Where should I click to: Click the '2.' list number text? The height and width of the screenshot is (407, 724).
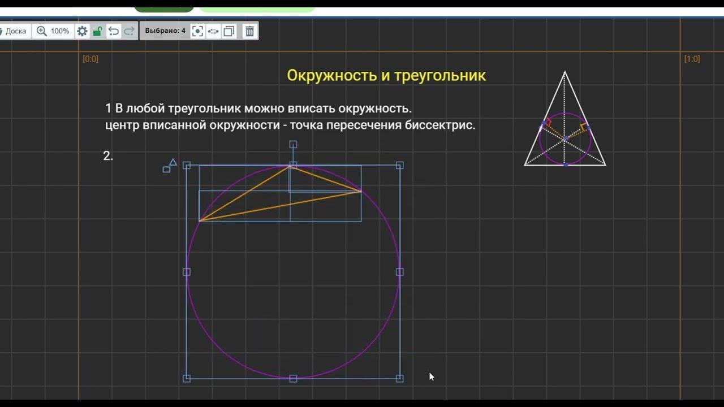pyautogui.click(x=108, y=156)
